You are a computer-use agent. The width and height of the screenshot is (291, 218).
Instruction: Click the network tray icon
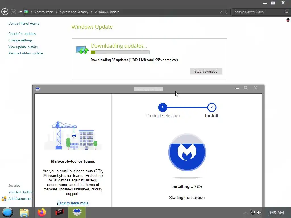253,213
